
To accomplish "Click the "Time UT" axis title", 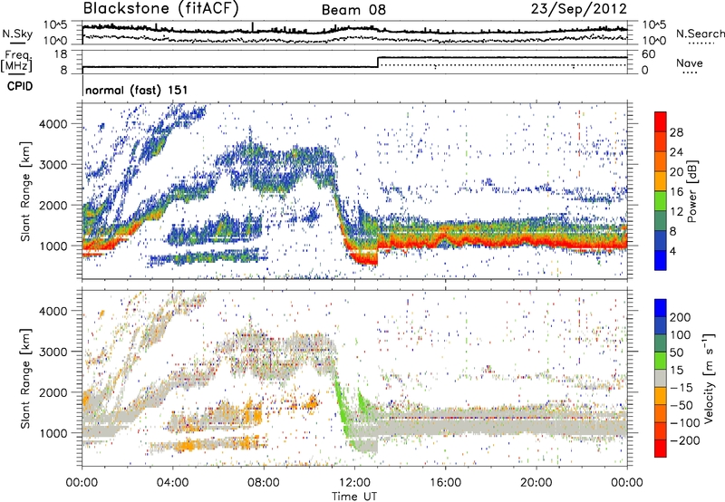I will [354, 497].
